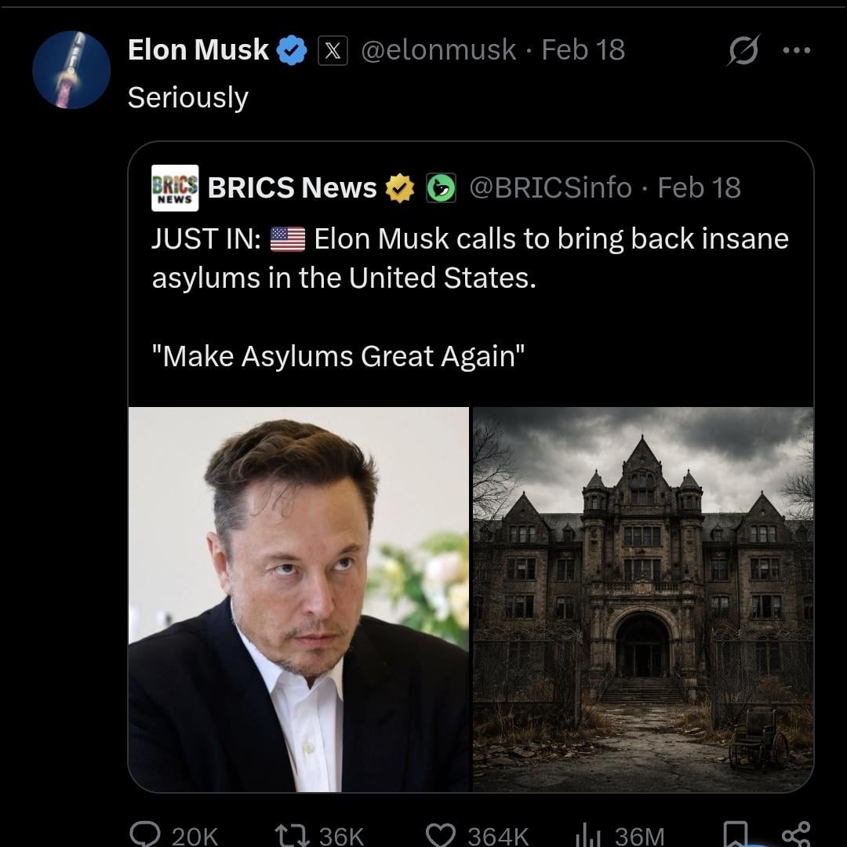Open the rocket profile avatar
Screen dimensions: 847x847
click(71, 70)
